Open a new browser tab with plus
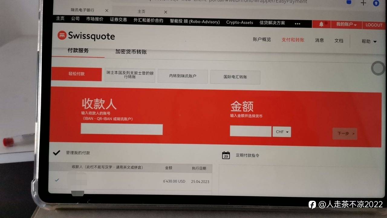 (363, 3)
